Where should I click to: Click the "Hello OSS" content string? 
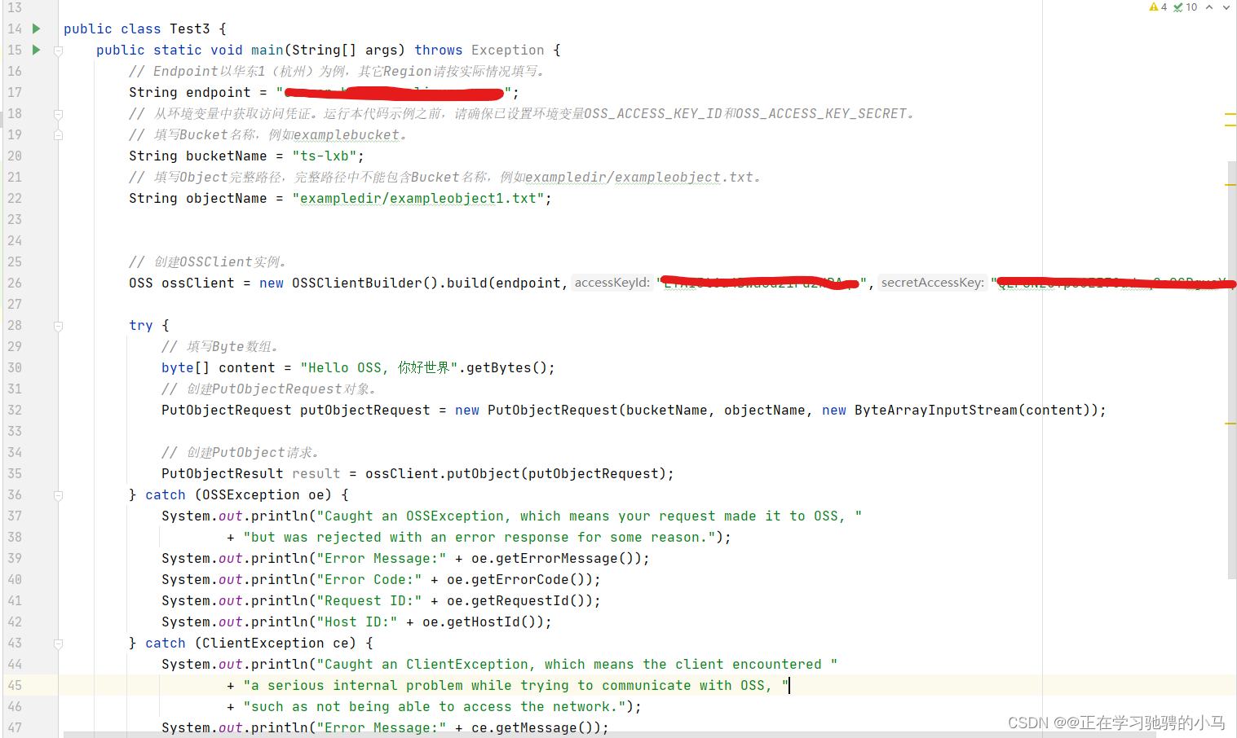pos(379,367)
